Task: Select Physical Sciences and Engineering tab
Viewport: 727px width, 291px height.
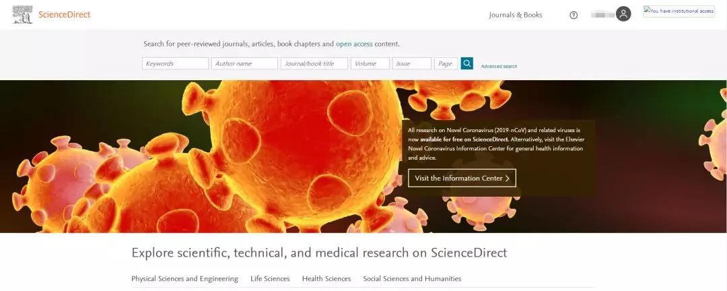Action: coord(184,279)
